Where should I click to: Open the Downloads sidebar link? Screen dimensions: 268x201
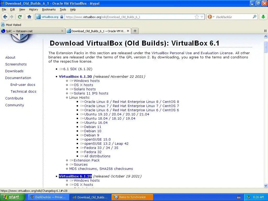pyautogui.click(x=14, y=71)
